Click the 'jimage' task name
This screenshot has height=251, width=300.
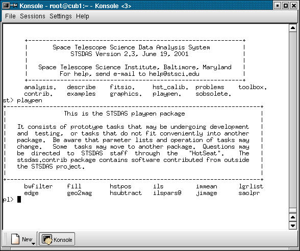tap(207, 193)
